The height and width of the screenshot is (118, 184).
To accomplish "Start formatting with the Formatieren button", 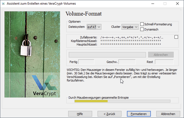I will point(139,114).
